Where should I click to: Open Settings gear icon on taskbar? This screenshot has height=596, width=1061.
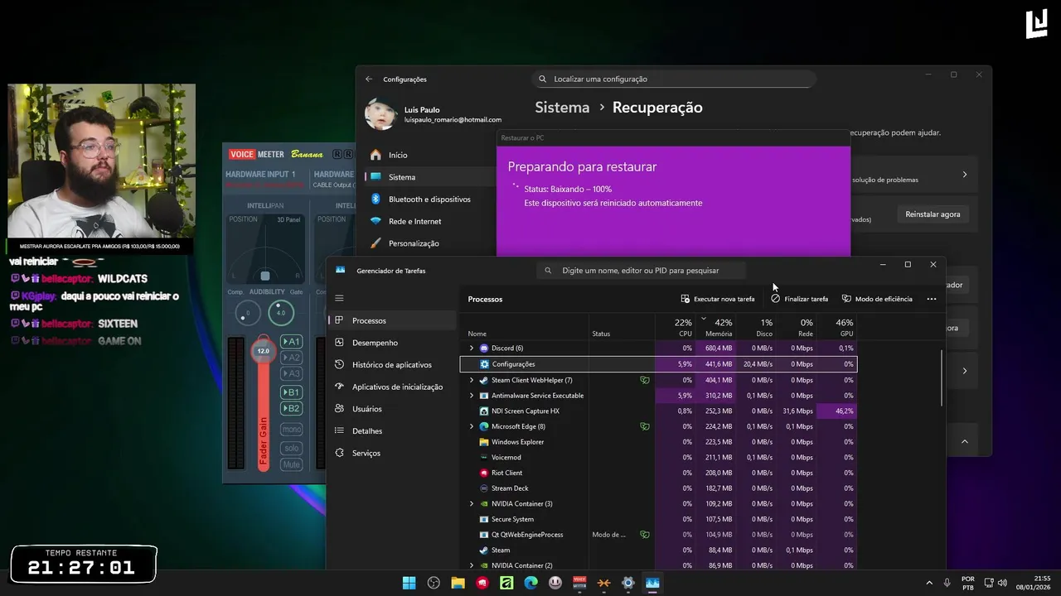pos(628,583)
